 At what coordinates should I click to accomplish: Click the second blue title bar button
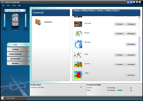click(131, 2)
